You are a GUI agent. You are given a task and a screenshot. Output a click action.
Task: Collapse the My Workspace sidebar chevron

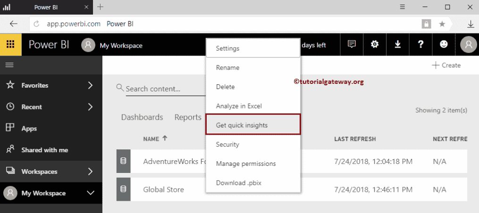tap(91, 193)
